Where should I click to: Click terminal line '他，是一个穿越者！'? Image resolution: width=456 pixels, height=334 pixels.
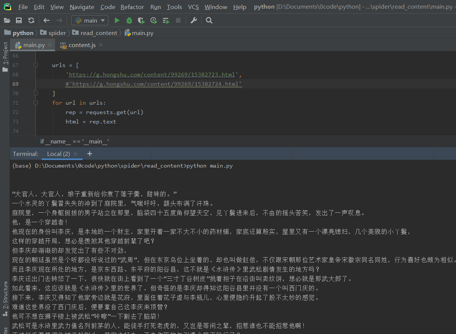tap(40, 222)
